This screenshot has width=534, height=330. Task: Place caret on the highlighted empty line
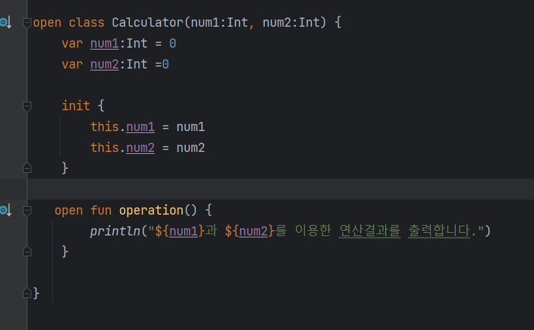pos(280,189)
